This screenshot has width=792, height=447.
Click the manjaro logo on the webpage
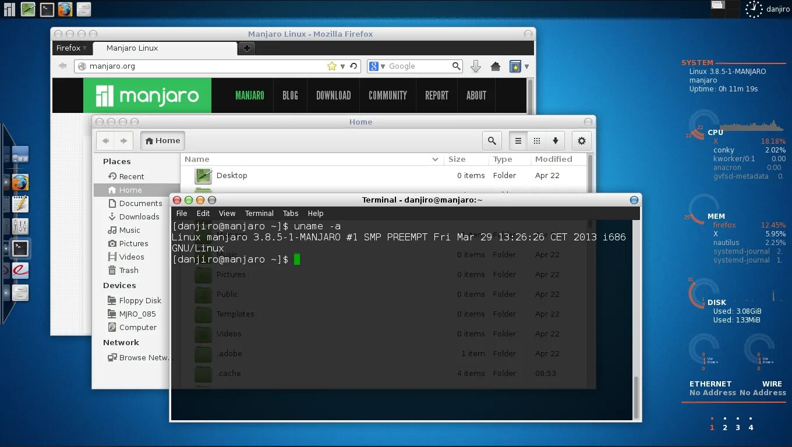pyautogui.click(x=147, y=95)
